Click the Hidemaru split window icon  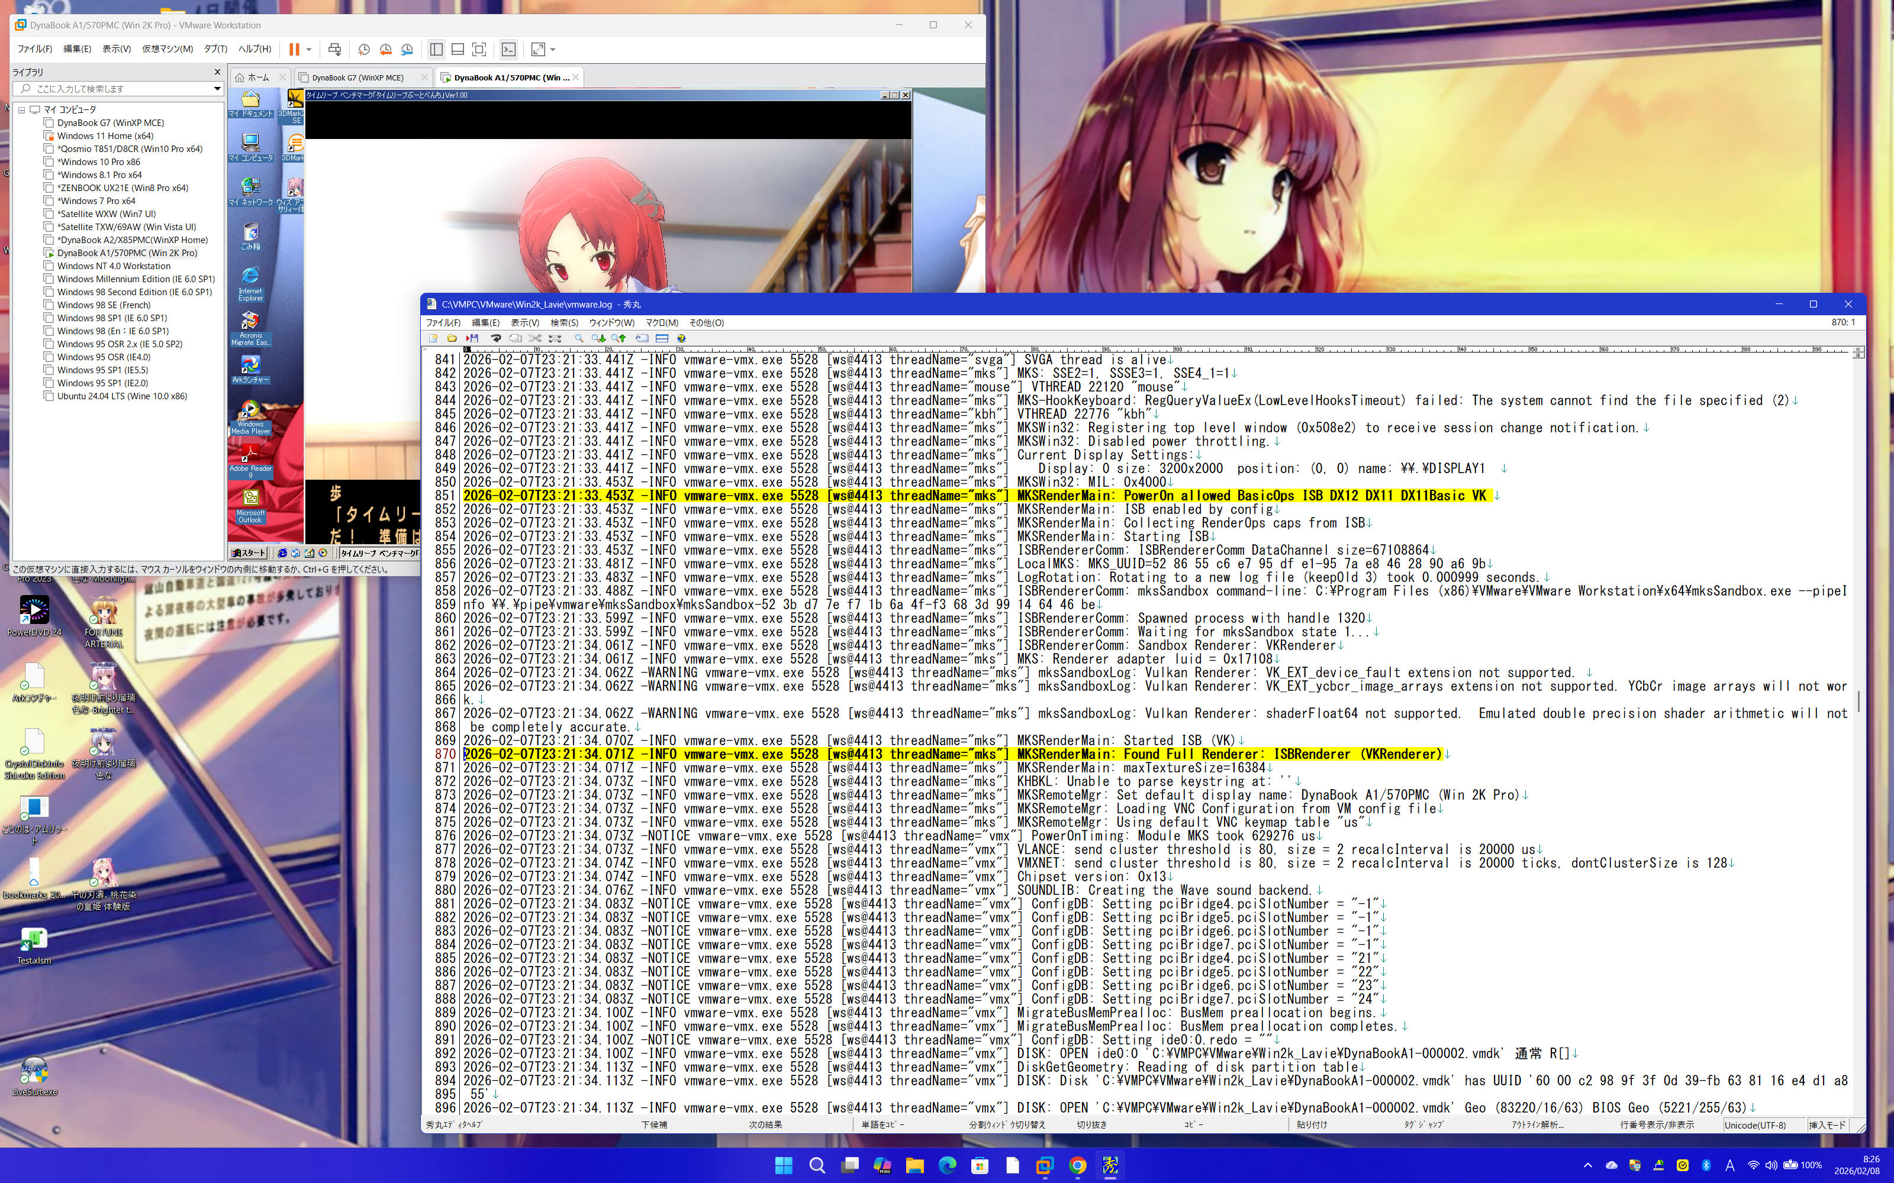(662, 338)
